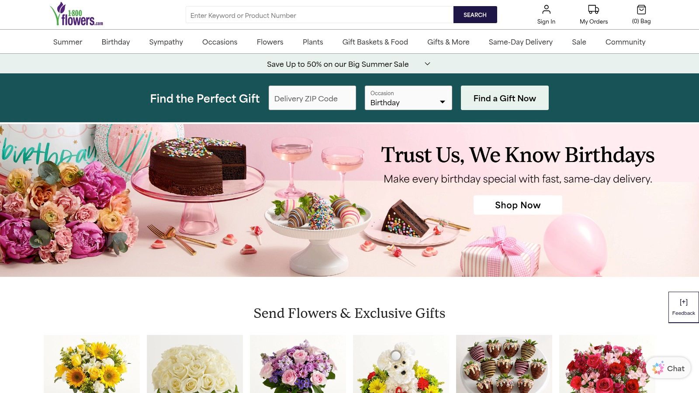Open the shopping Bag icon
699x393 pixels.
pos(641,10)
